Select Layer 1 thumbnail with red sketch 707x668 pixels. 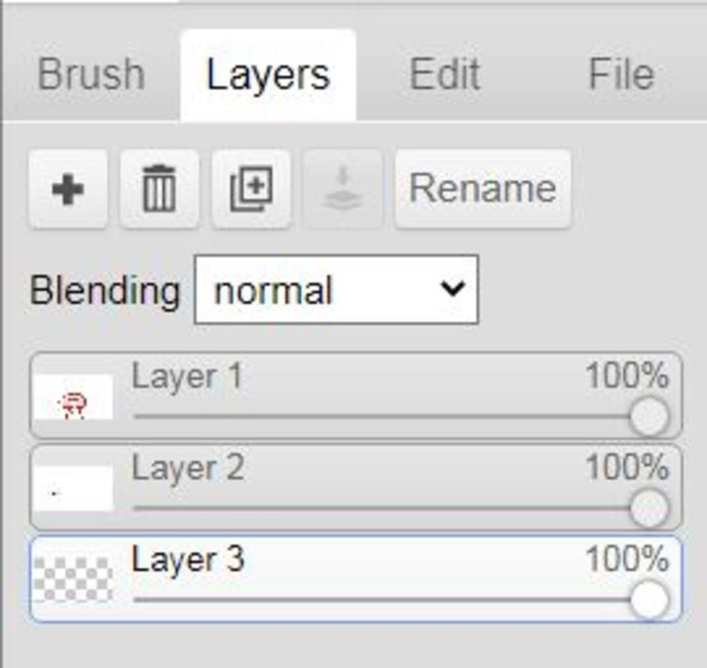coord(73,397)
